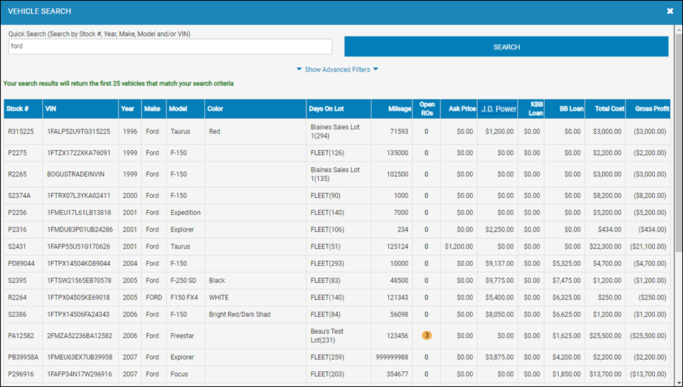Click the $1,200.00 ask price cell
Screen dimensions: 683x387
[458, 247]
